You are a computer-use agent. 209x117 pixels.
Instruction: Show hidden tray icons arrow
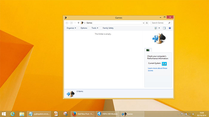[x=179, y=114]
